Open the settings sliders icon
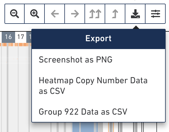169x132 pixels. point(155,14)
